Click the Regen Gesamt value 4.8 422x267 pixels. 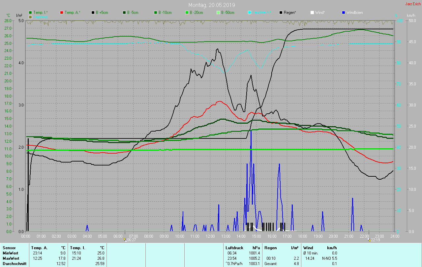296,264
